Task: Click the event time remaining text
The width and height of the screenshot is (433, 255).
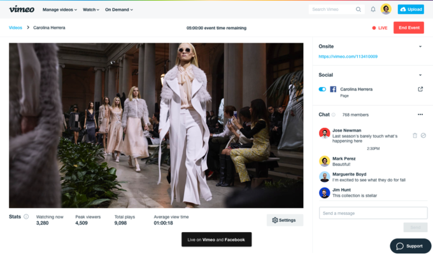Action: (x=216, y=28)
